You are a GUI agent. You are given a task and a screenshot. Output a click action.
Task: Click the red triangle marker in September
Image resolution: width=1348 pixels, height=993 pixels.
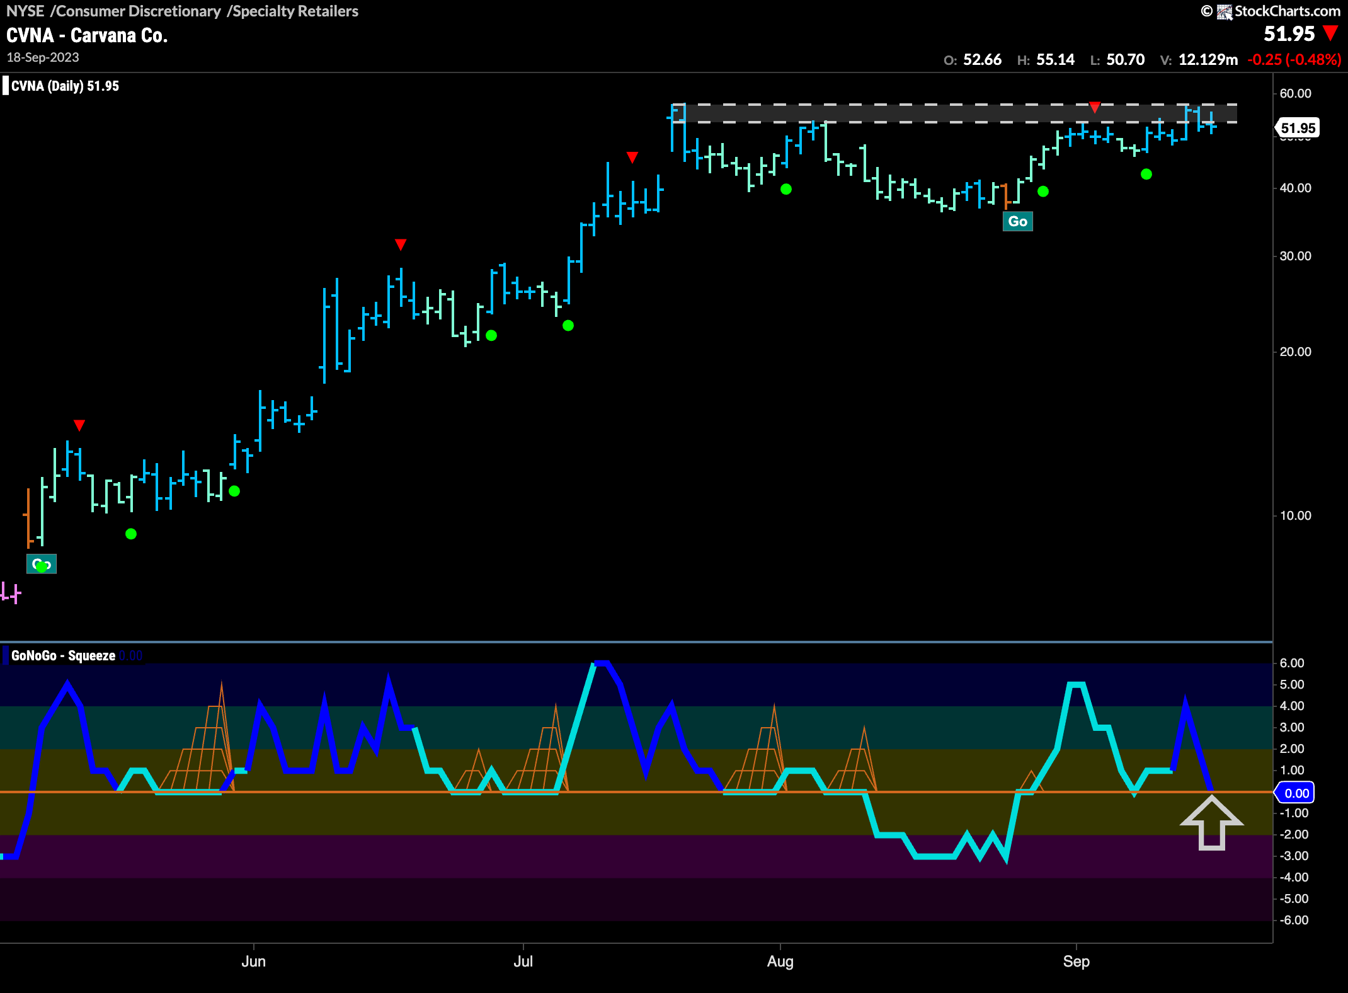tap(1095, 108)
